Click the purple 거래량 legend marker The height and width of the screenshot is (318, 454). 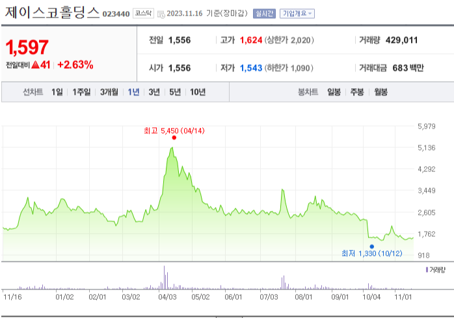[x=427, y=270]
